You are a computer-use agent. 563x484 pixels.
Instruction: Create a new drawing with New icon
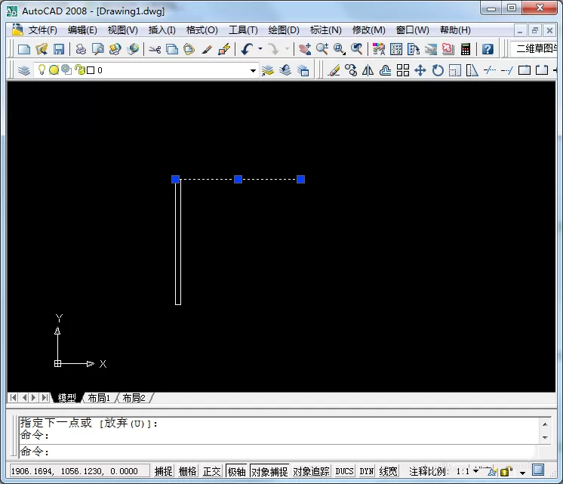point(24,49)
